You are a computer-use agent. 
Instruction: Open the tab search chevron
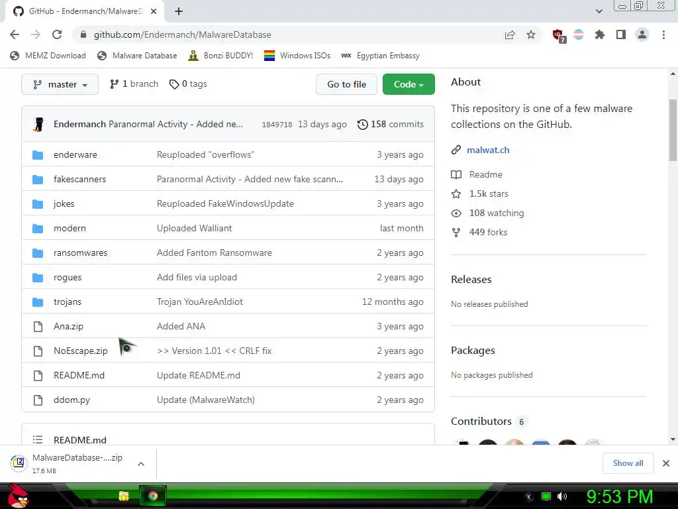599,11
